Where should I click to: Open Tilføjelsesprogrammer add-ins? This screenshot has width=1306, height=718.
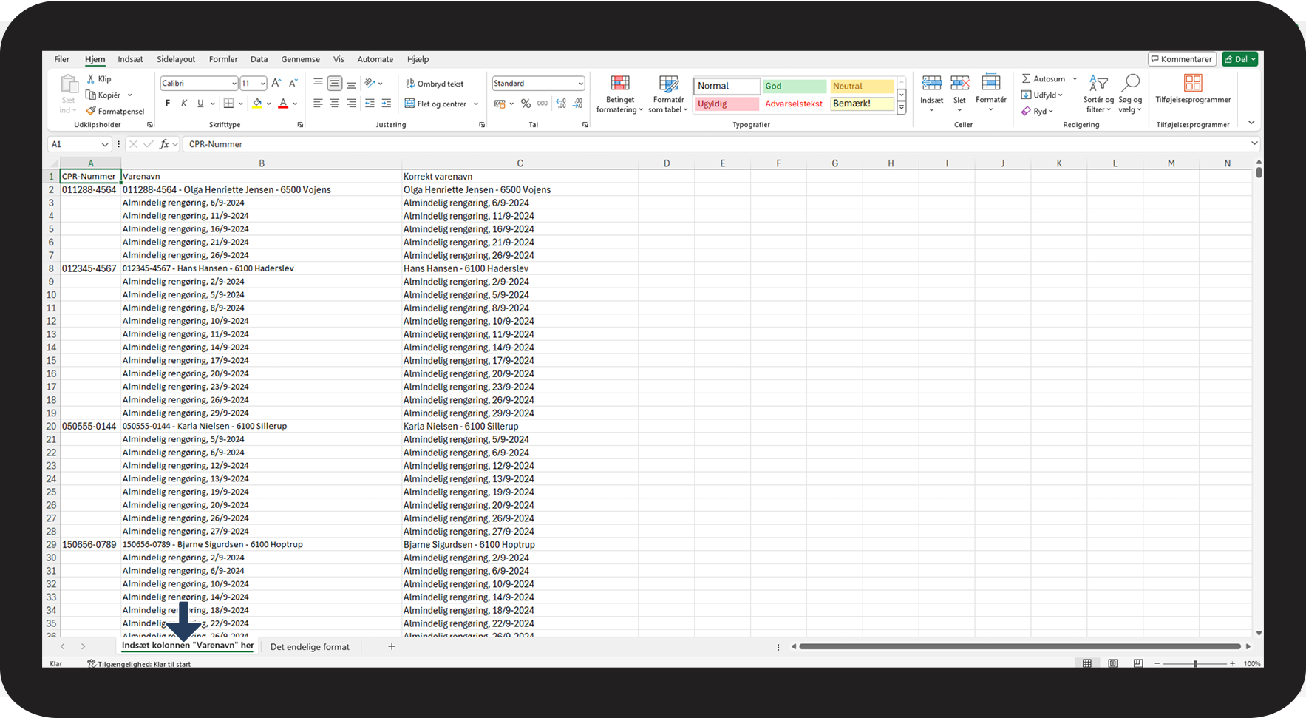(x=1192, y=89)
